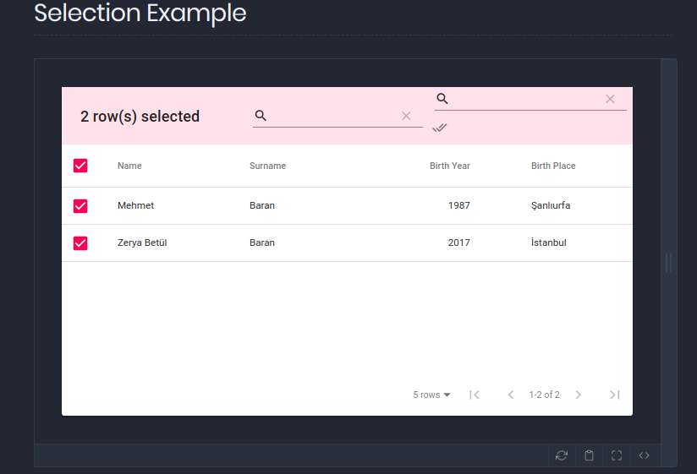Open fullscreen view with the expand icon

point(617,455)
